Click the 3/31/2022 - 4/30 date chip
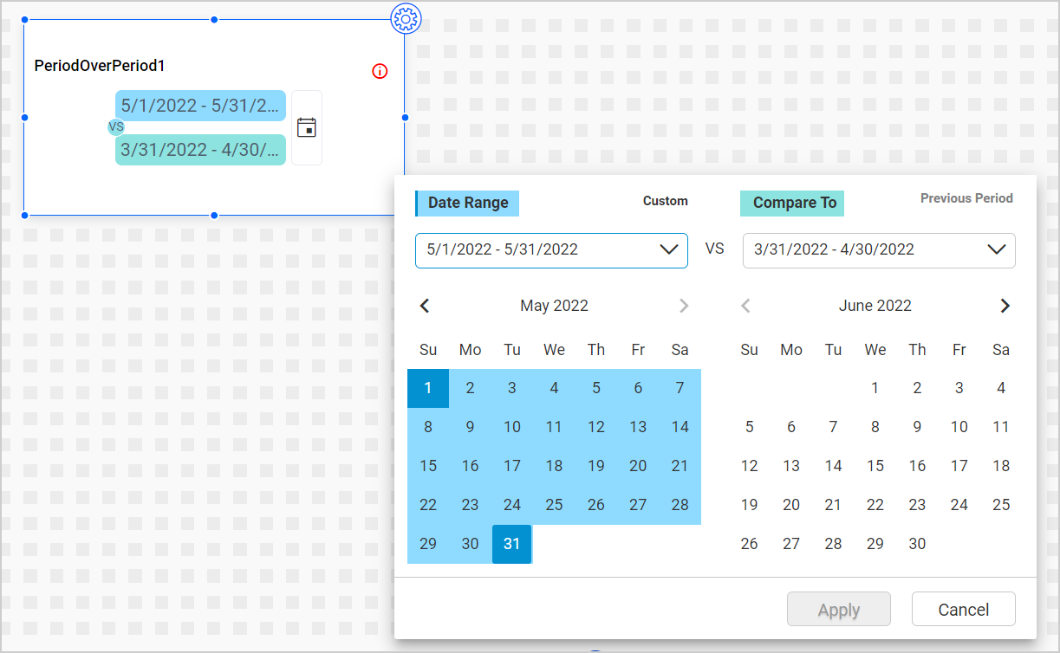 [200, 150]
